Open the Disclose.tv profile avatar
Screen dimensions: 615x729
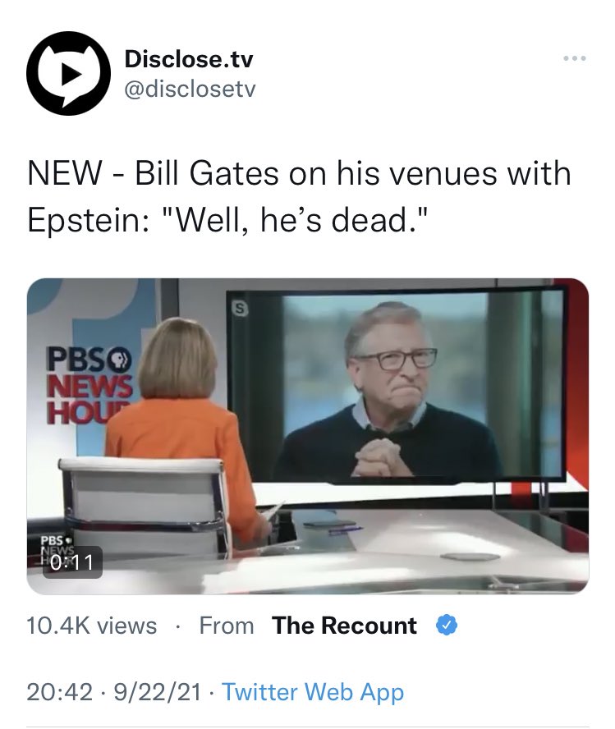[x=68, y=73]
